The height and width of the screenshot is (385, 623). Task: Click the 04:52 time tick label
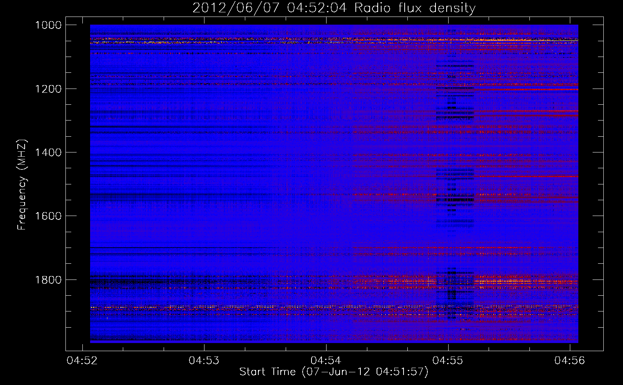pyautogui.click(x=82, y=360)
